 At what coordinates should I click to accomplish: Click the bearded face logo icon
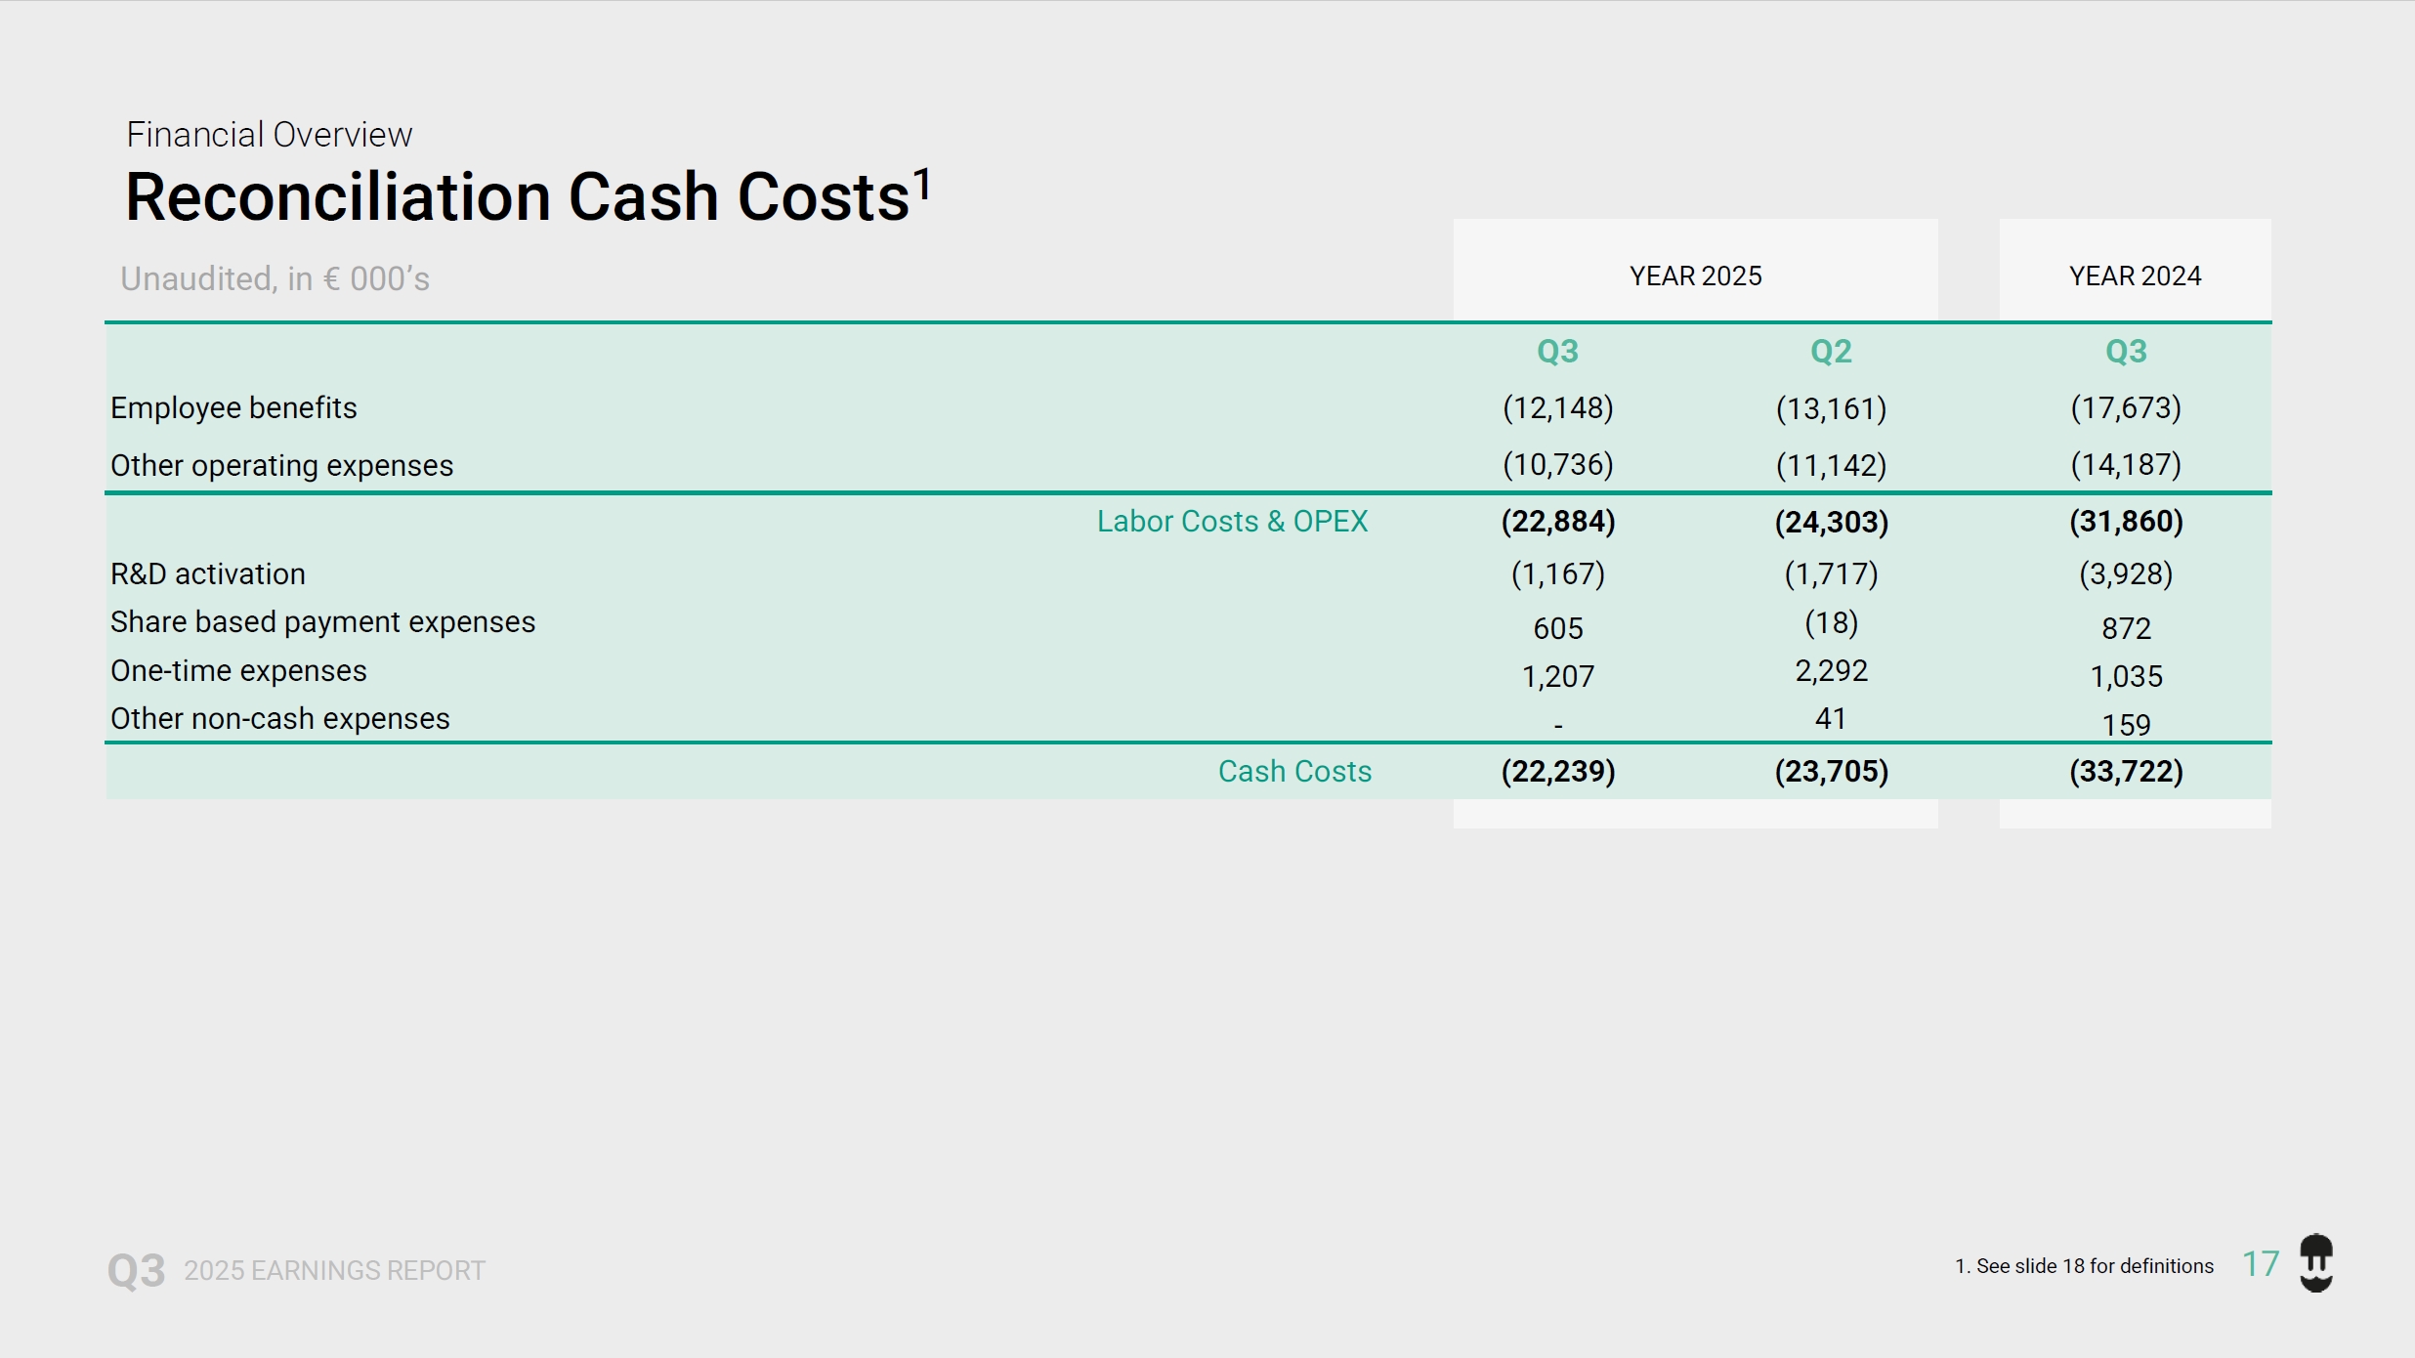(2315, 1262)
